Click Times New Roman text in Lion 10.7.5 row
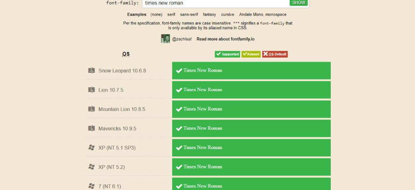The image size is (415, 190). pyautogui.click(x=203, y=89)
